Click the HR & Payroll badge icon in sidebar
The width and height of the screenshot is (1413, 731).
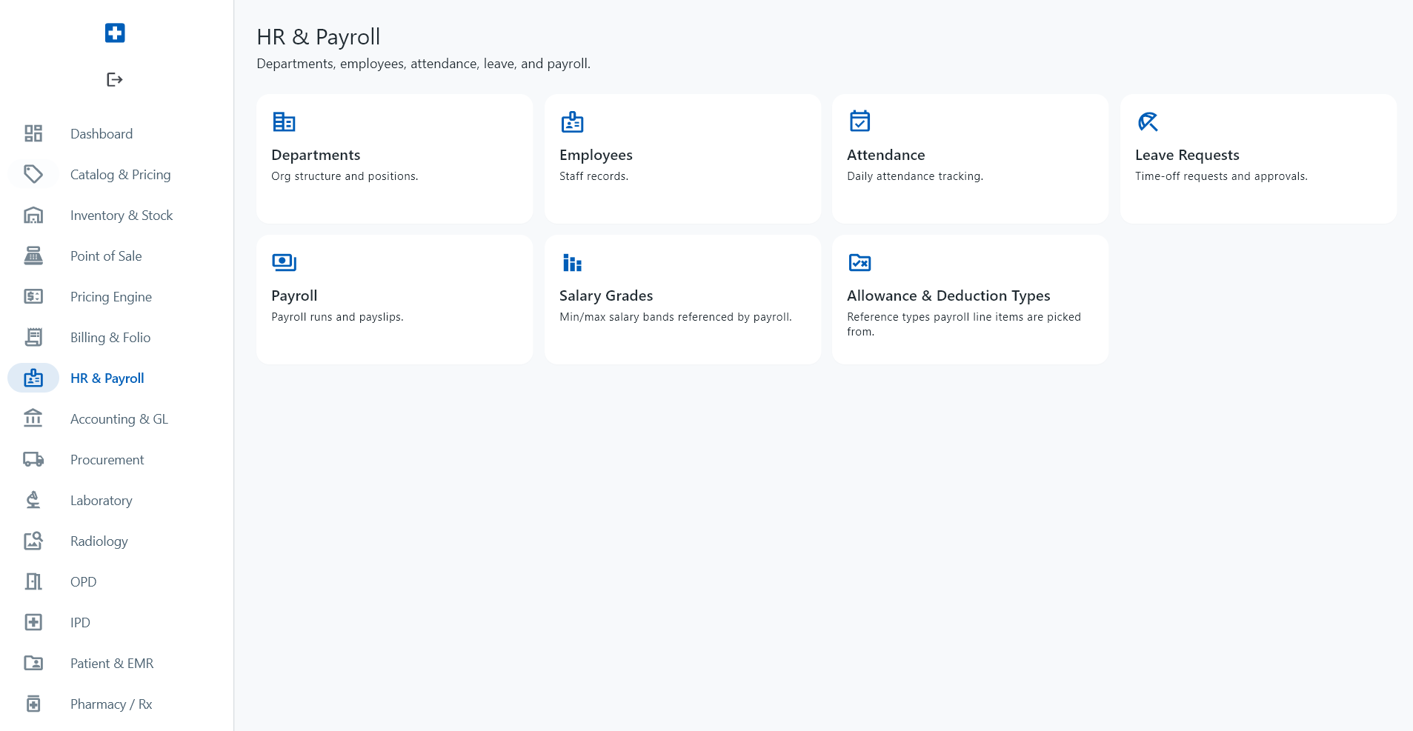(33, 378)
